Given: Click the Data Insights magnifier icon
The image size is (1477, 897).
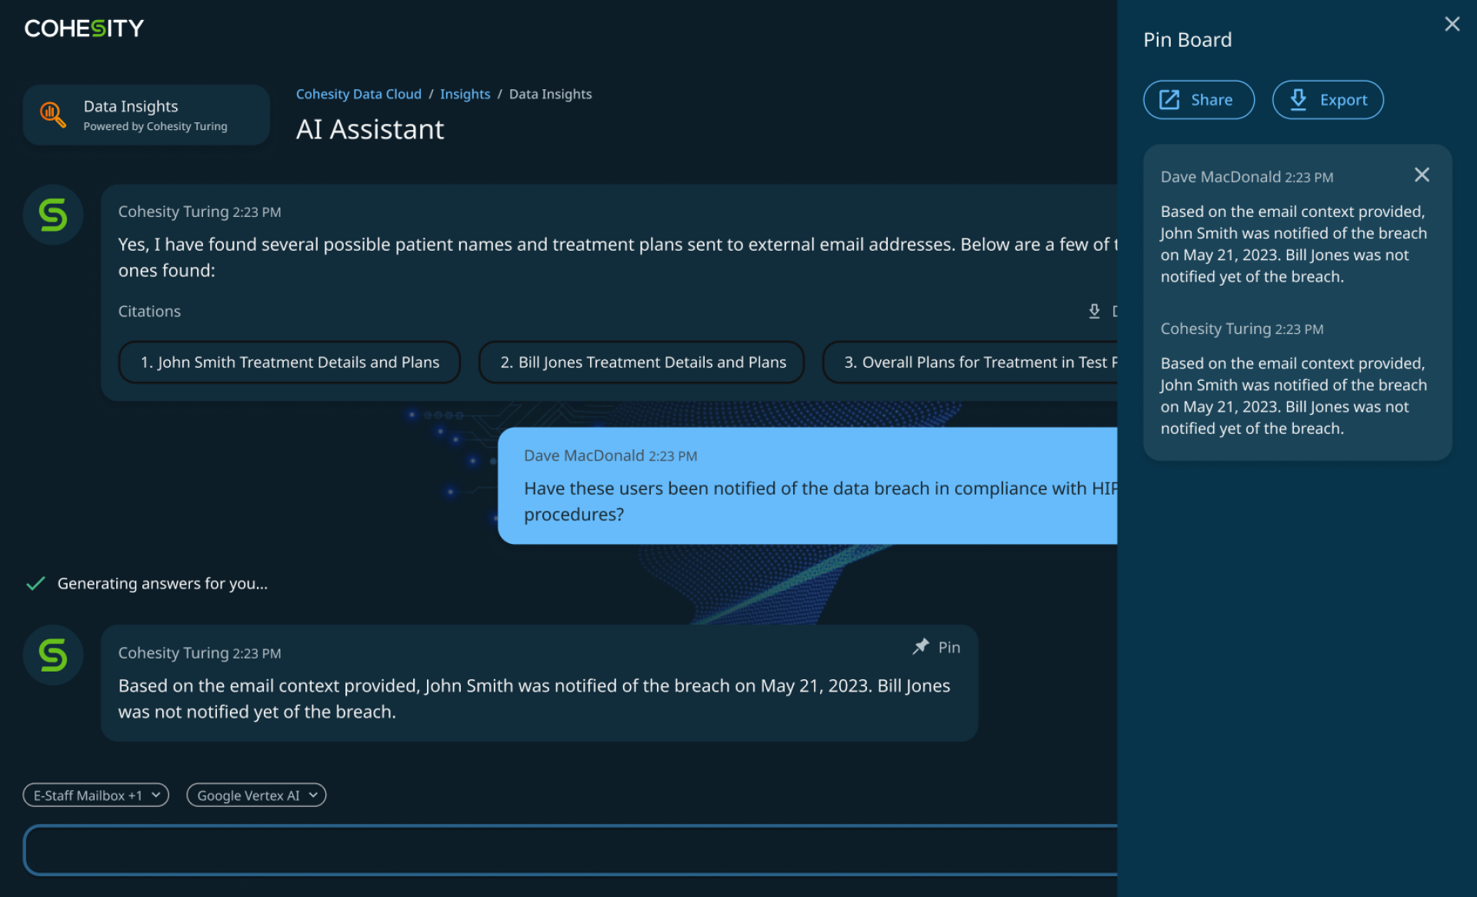Looking at the screenshot, I should click(x=52, y=115).
